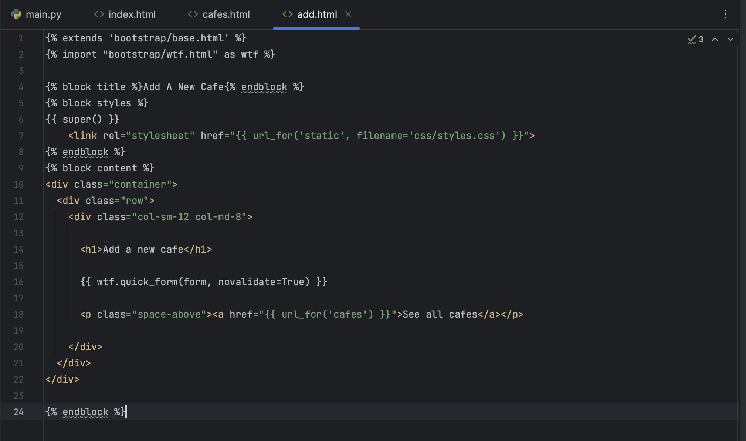746x441 pixels.
Task: Click the HTML file icon on cafes.html tab
Action: click(x=193, y=14)
